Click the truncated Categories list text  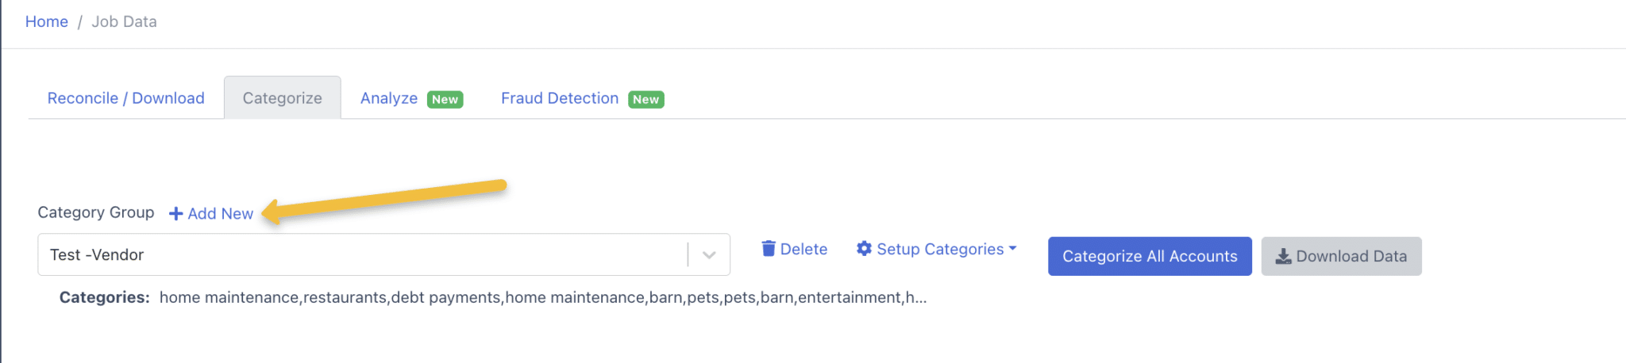543,297
